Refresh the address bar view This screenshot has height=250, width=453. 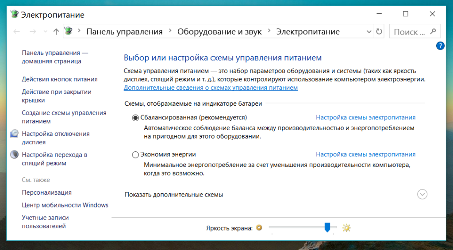(379, 31)
